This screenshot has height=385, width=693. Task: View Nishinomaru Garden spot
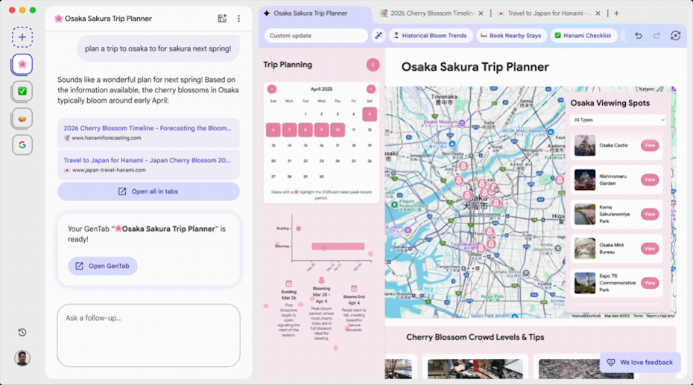(650, 179)
